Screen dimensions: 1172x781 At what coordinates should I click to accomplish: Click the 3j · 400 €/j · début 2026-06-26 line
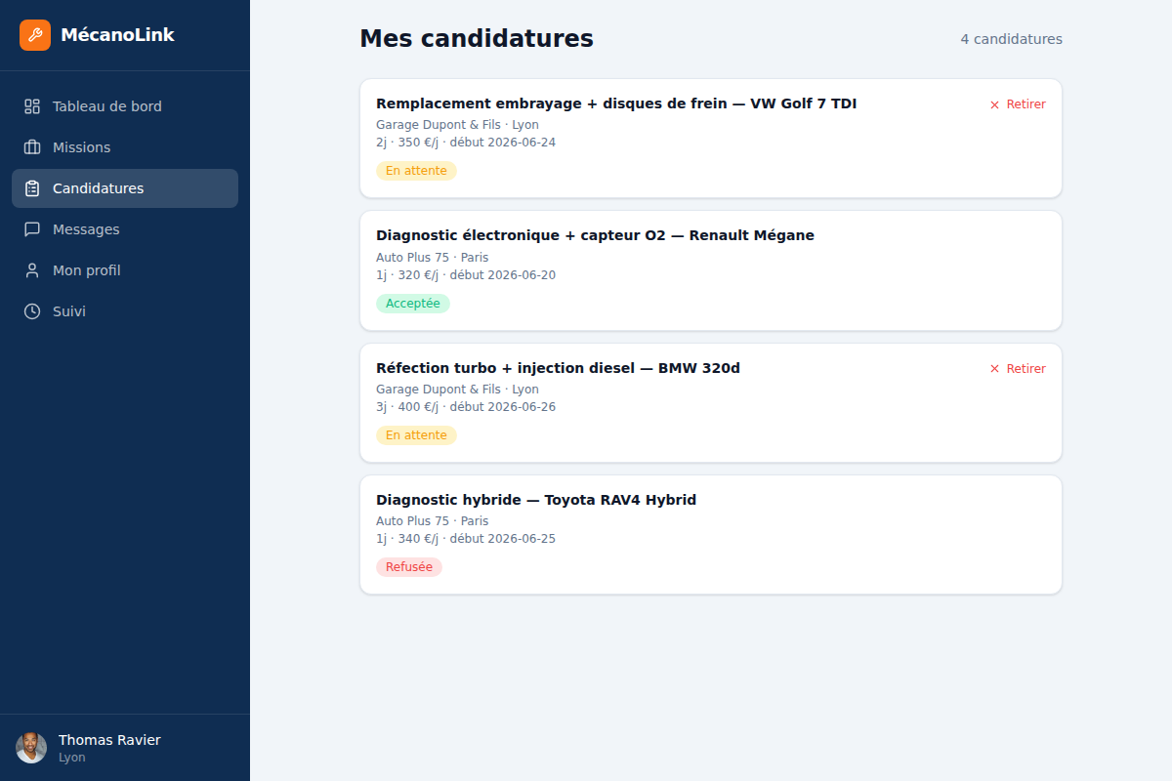[466, 407]
